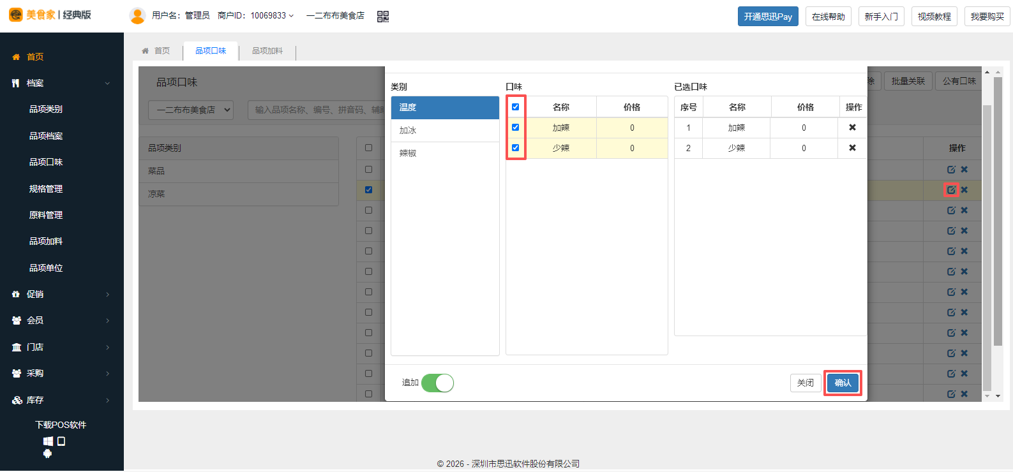Viewport: 1013px width, 472px height.
Task: Switch to the 品项口味 tab
Action: tap(211, 51)
